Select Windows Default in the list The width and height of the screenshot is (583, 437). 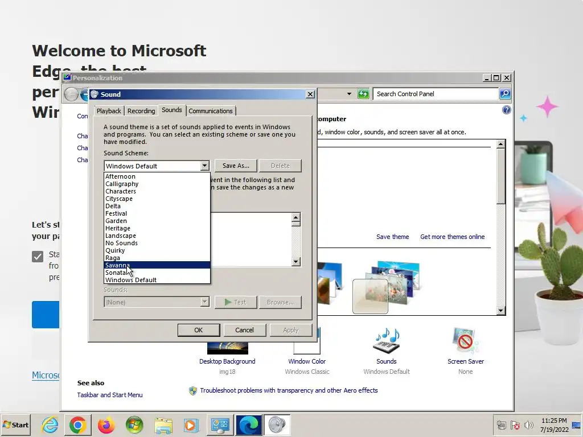coord(157,280)
